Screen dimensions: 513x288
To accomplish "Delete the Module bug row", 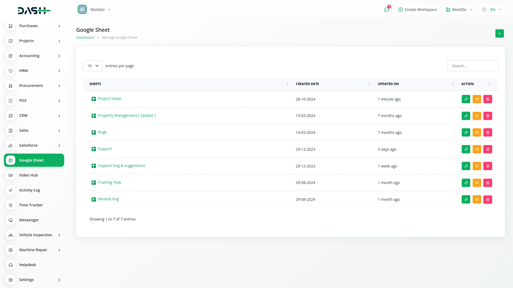I will tap(488, 199).
